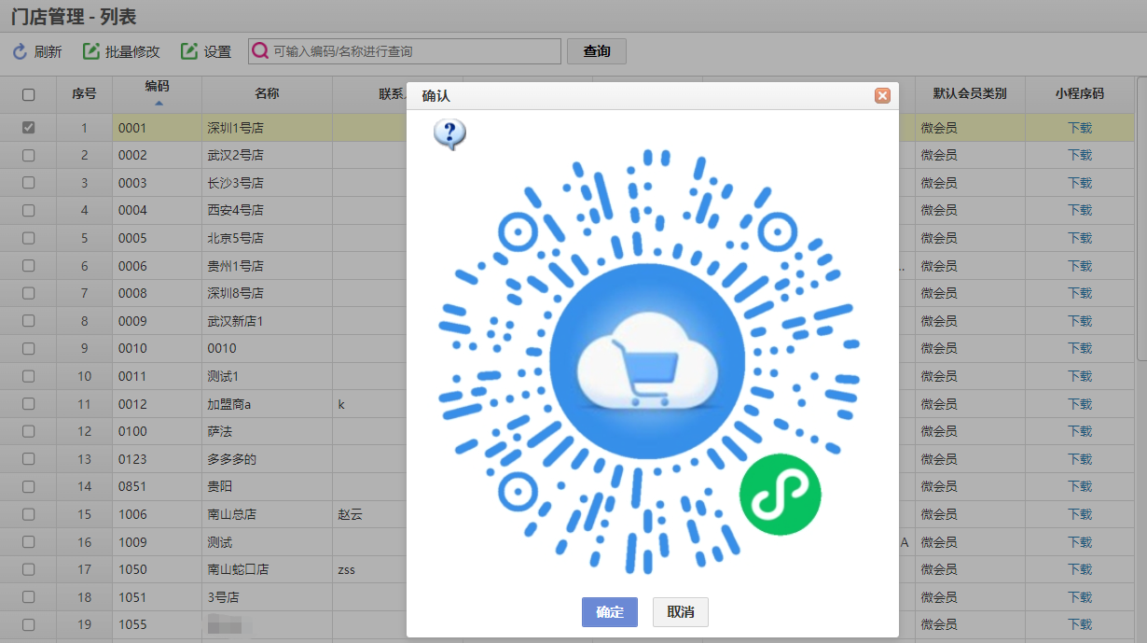
Task: Click the batch edit pencil icon
Action: (91, 51)
